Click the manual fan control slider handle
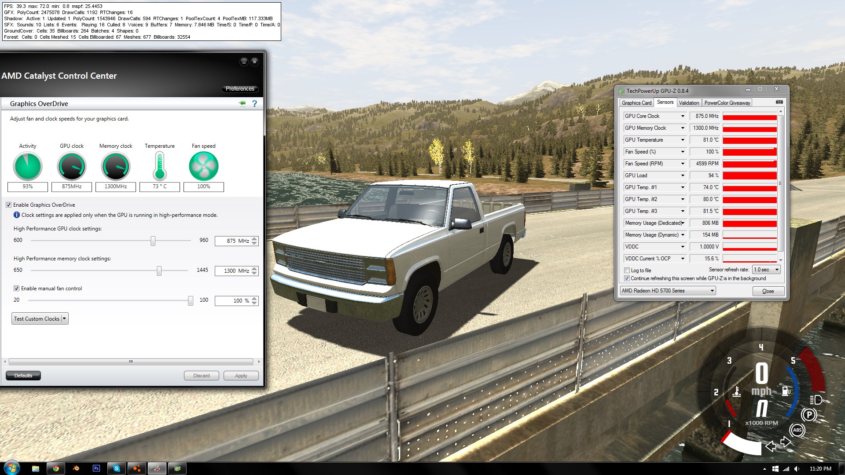845x475 pixels. click(x=190, y=300)
